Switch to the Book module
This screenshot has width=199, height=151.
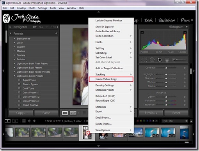click(x=149, y=20)
